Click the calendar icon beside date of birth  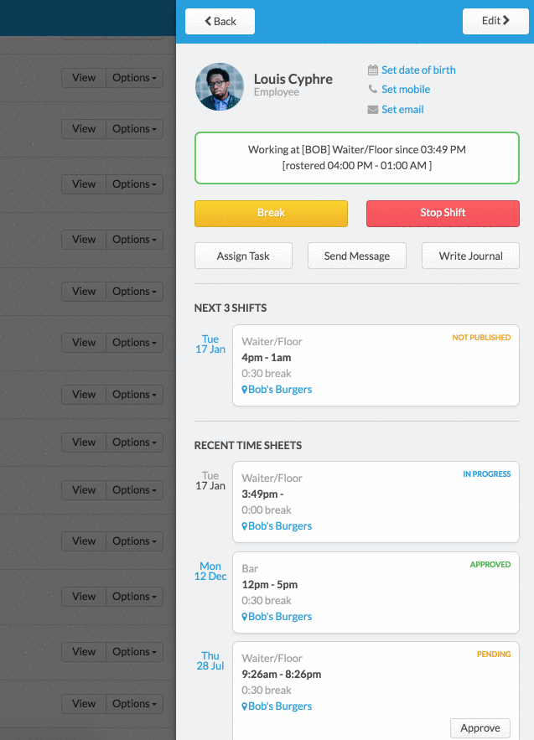(373, 70)
